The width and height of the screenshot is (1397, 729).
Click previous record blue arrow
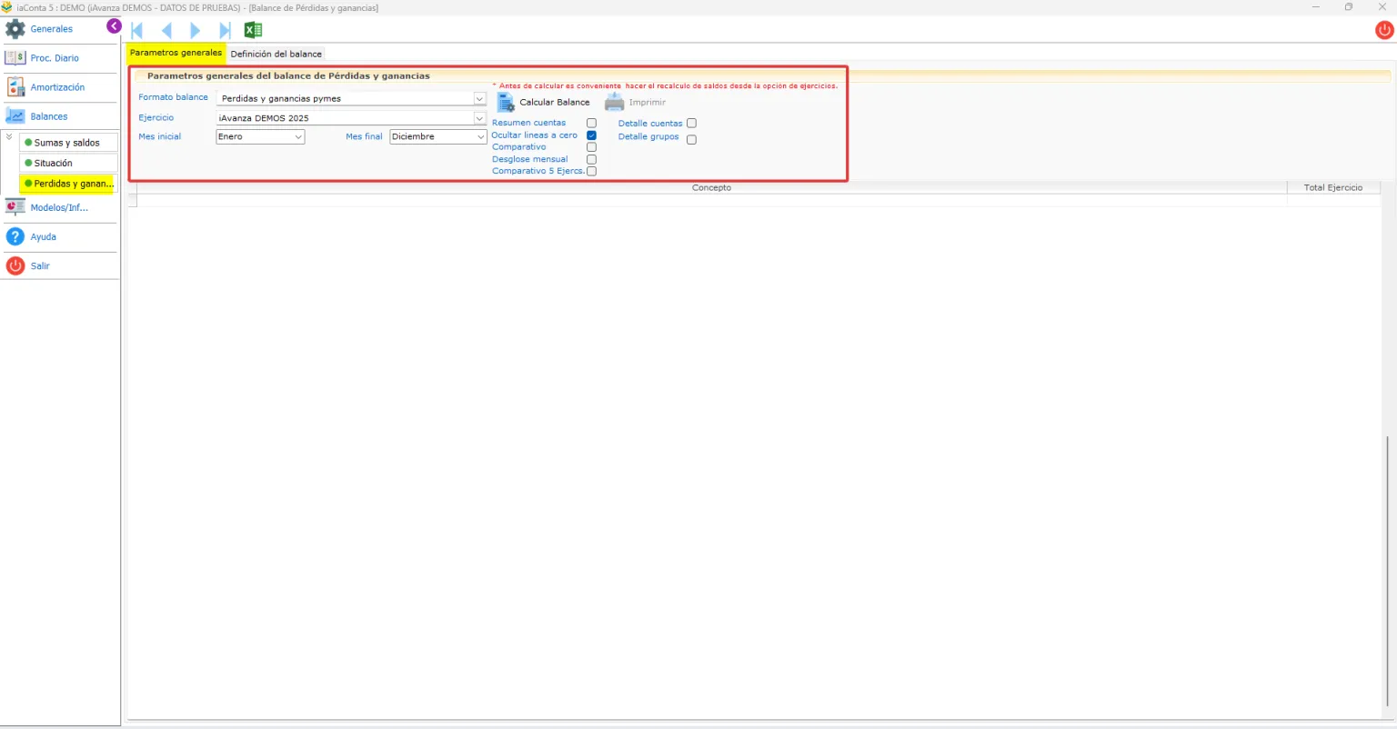(x=166, y=30)
